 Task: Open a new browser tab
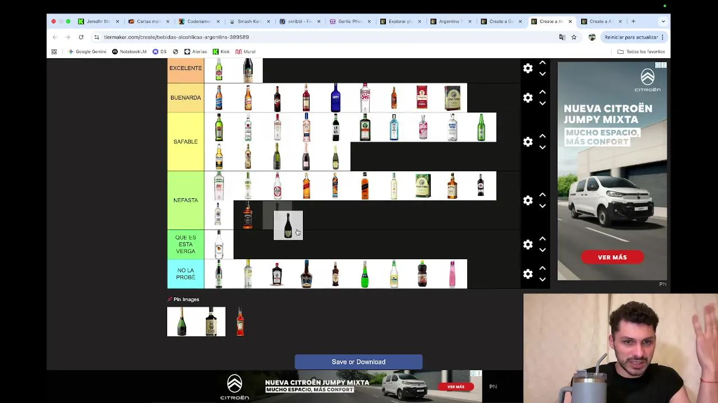633,21
